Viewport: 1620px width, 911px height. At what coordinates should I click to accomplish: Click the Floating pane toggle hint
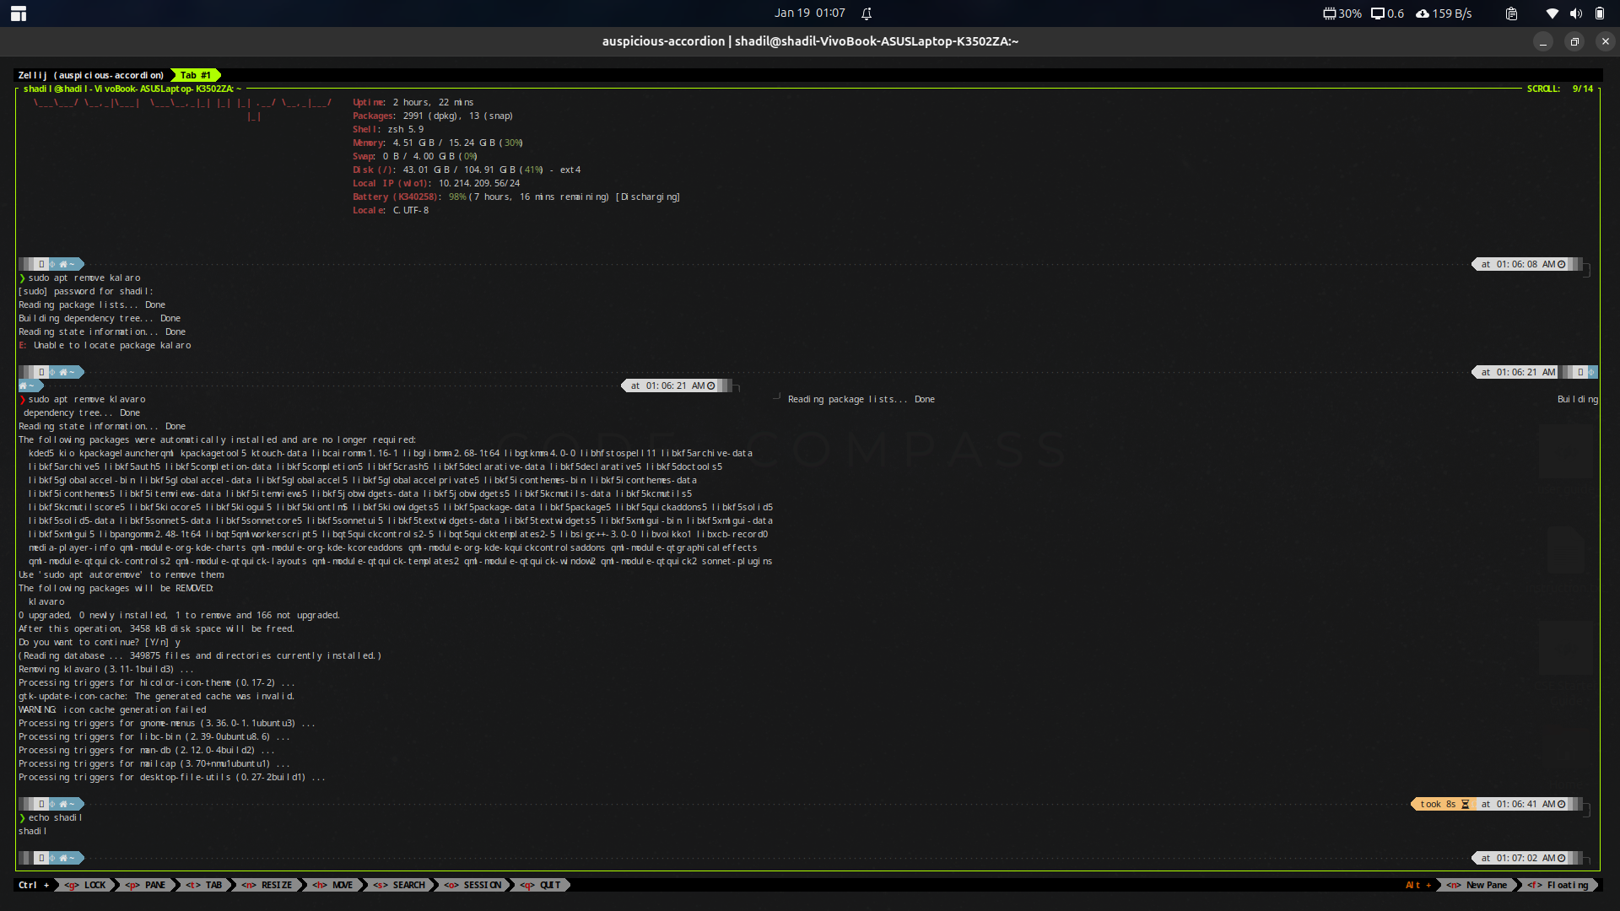click(1558, 885)
